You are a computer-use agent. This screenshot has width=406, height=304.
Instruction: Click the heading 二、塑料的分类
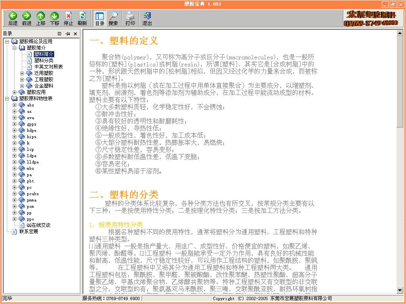click(124, 194)
